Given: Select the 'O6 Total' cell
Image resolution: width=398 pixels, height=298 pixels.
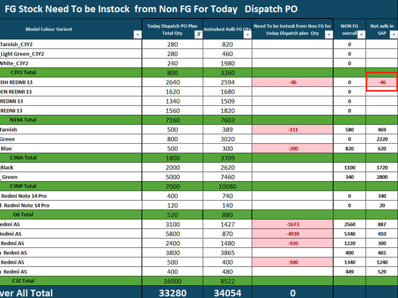Looking at the screenshot, I should click(x=70, y=215).
